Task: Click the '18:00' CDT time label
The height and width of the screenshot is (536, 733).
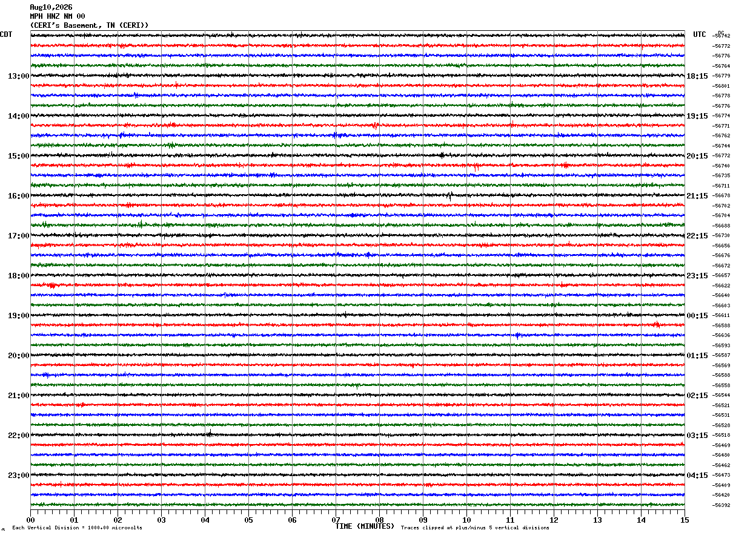Action: coord(18,276)
